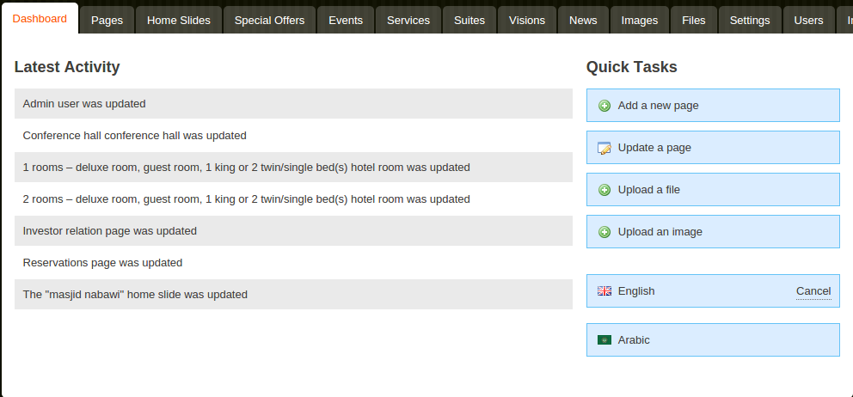Image resolution: width=853 pixels, height=397 pixels.
Task: Cancel the English language selection
Action: [x=813, y=291]
